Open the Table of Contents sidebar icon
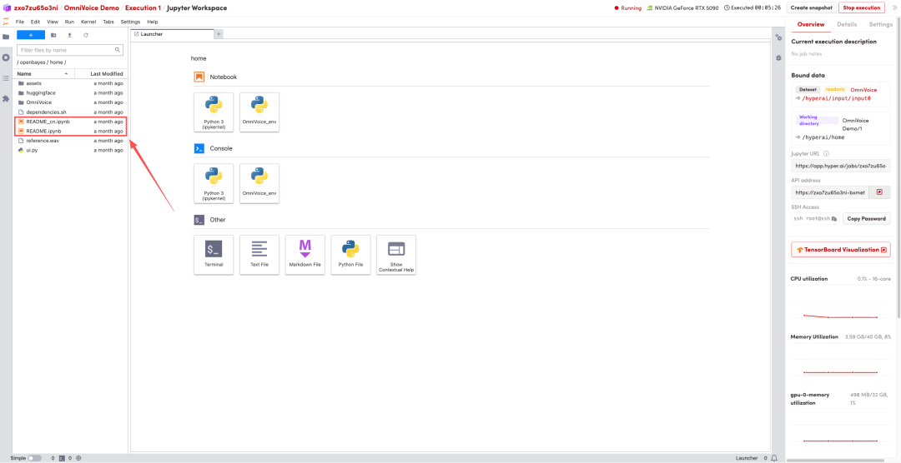The image size is (901, 463). [6, 78]
